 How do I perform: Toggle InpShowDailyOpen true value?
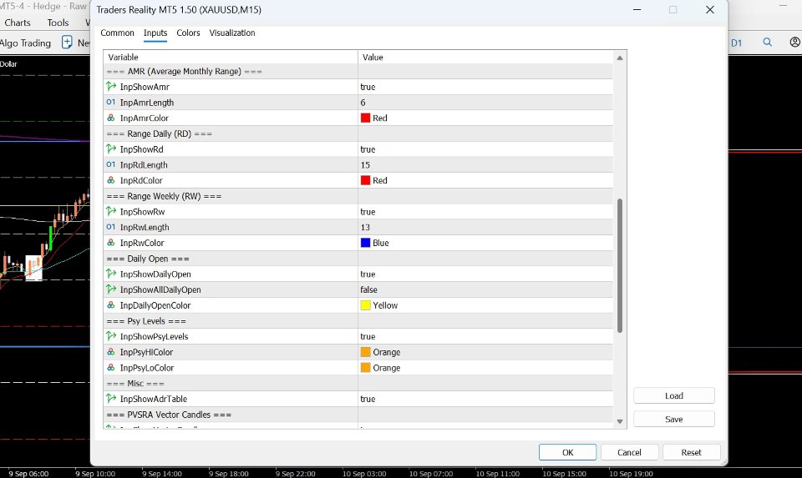[485, 274]
